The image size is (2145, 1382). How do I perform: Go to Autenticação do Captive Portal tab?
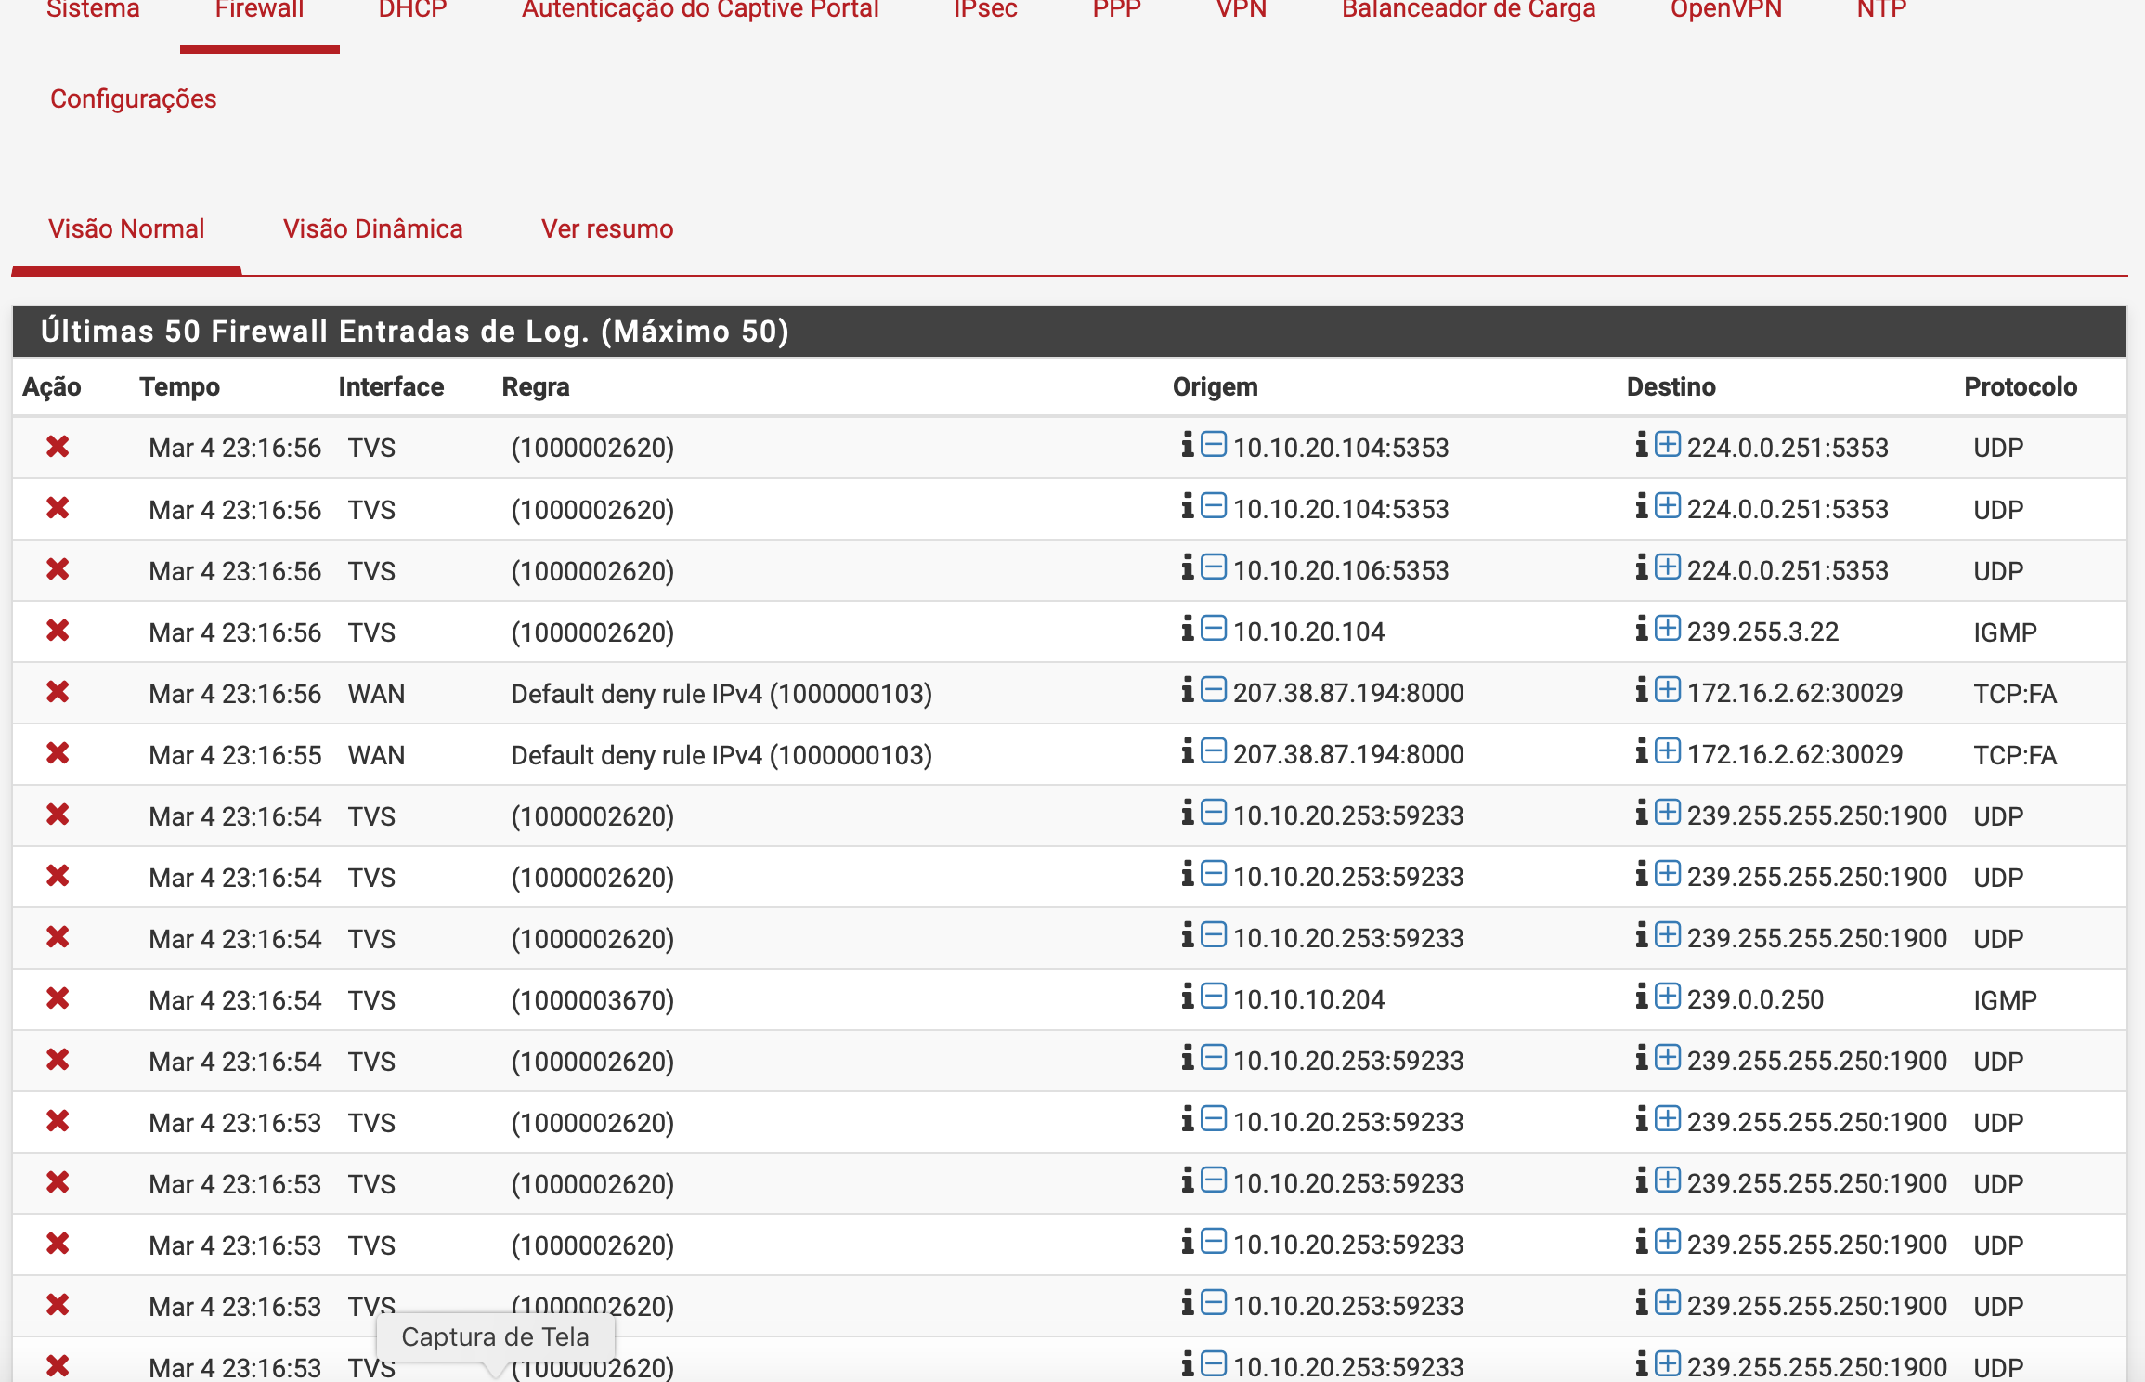699,10
